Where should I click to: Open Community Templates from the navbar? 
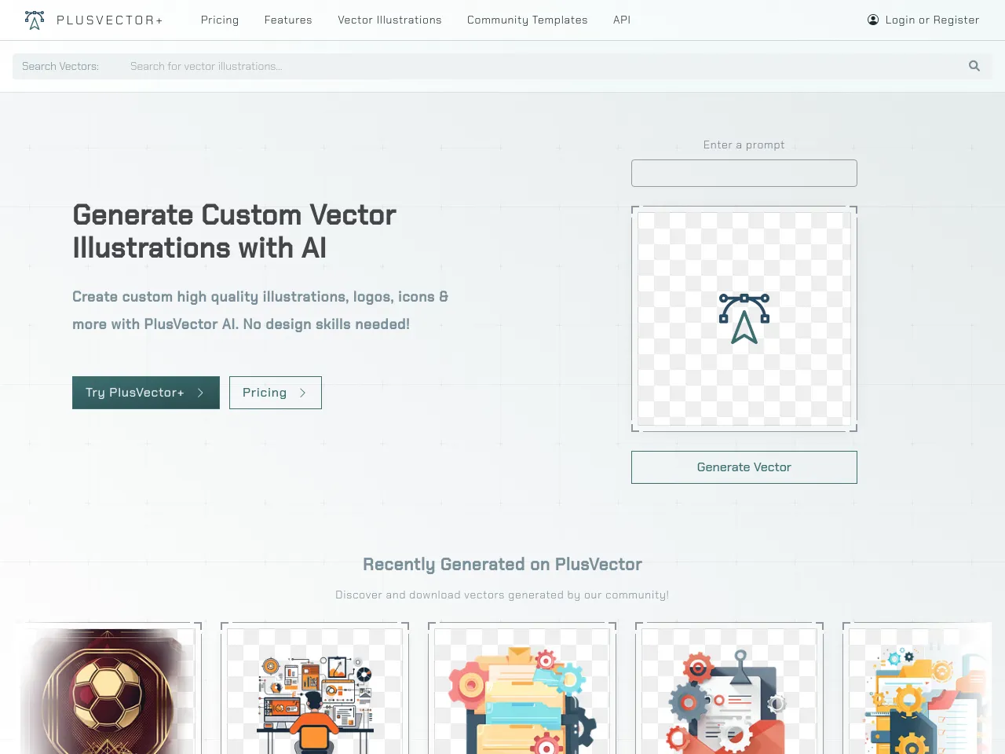point(527,20)
